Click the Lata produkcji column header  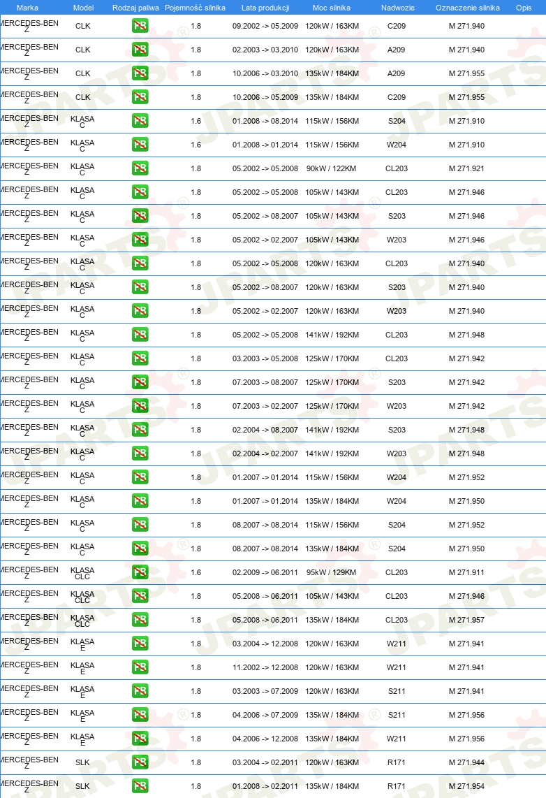click(265, 8)
